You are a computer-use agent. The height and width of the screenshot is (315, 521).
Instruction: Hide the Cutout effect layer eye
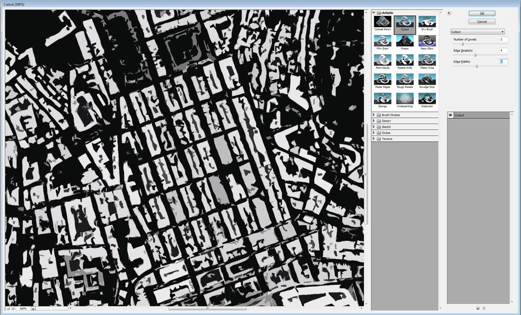tap(451, 115)
